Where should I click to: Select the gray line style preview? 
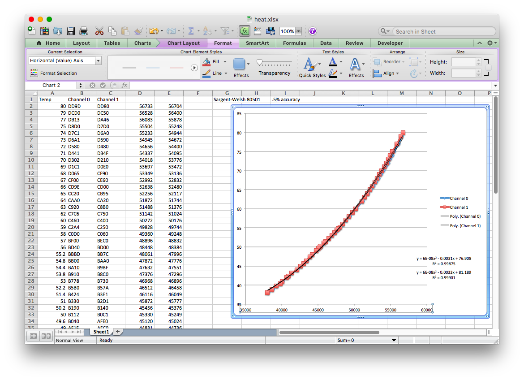(129, 68)
